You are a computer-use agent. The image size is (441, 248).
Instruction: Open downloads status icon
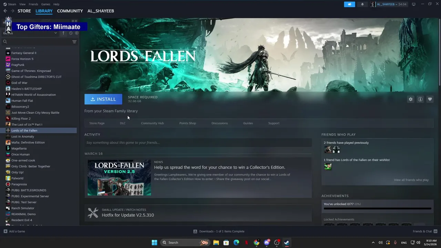click(195, 231)
